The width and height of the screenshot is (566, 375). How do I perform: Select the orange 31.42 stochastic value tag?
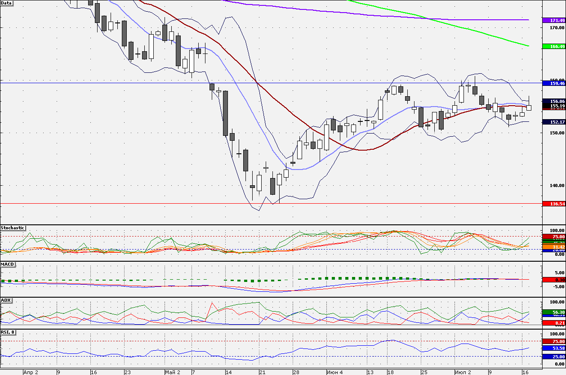click(x=554, y=247)
